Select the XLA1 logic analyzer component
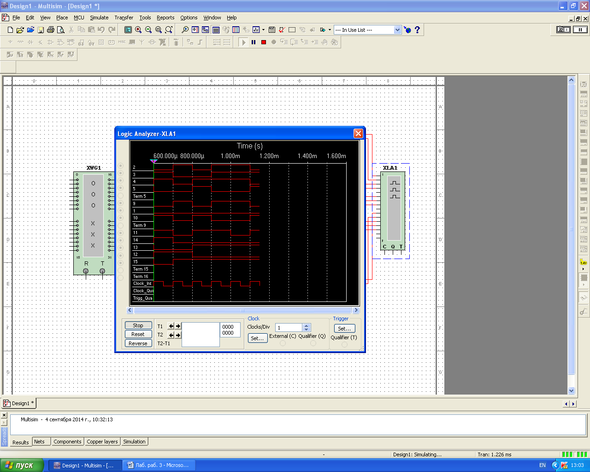The height and width of the screenshot is (472, 590). click(393, 210)
